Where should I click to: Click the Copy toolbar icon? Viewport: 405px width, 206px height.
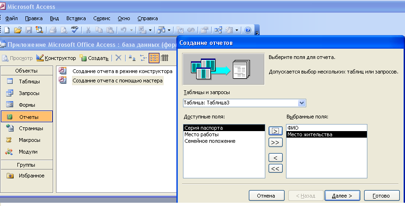[99, 30]
